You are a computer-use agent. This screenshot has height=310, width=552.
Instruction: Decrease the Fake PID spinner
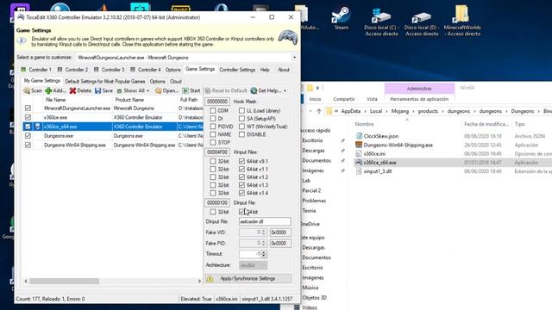point(264,245)
